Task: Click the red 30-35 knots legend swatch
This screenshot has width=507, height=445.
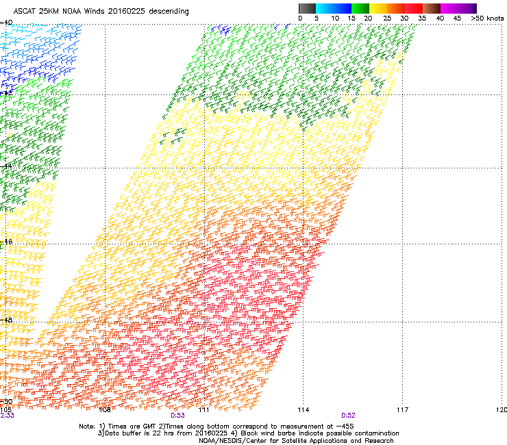Action: pyautogui.click(x=414, y=8)
